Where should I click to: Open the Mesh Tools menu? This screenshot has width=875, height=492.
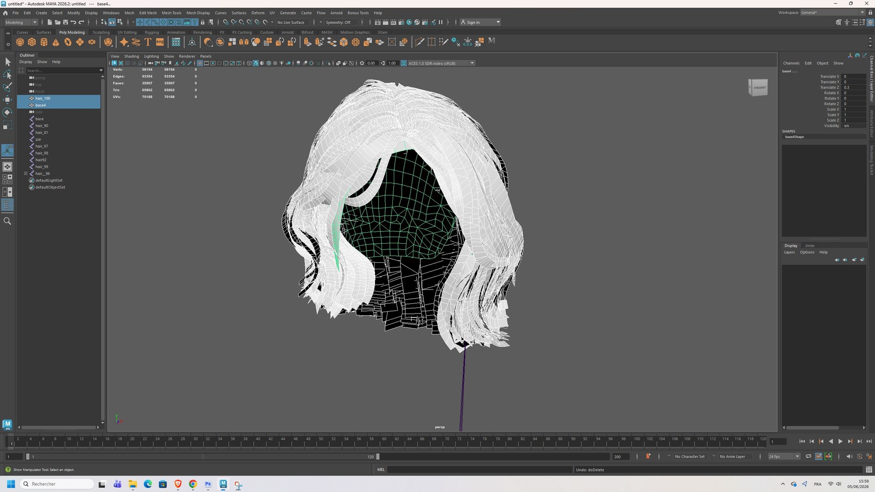point(171,13)
